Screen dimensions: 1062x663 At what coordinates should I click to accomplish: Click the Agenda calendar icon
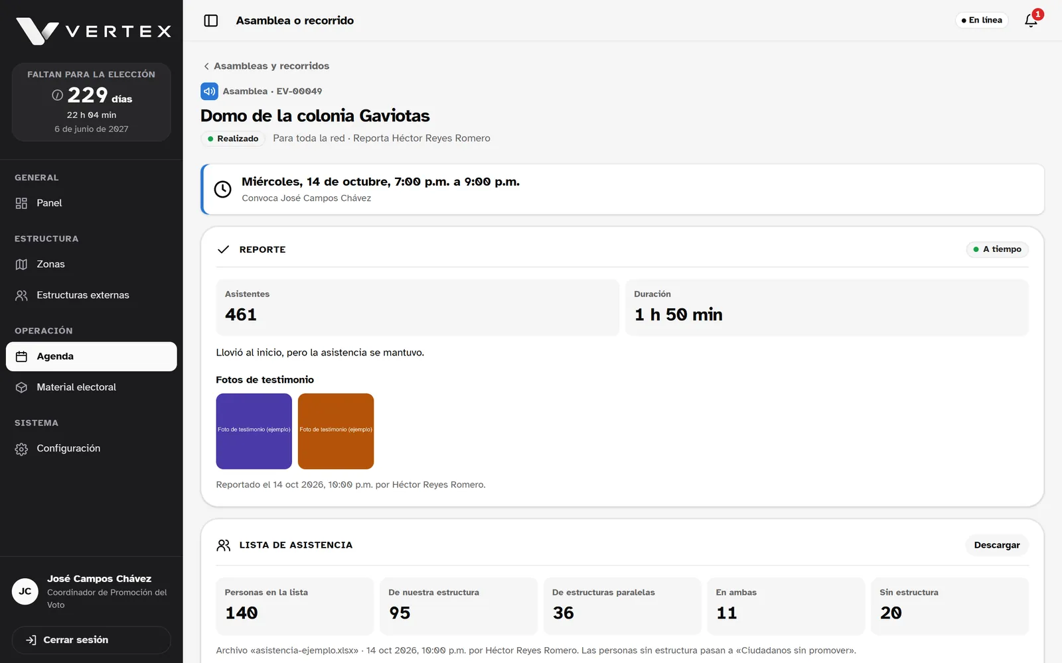[x=21, y=357]
